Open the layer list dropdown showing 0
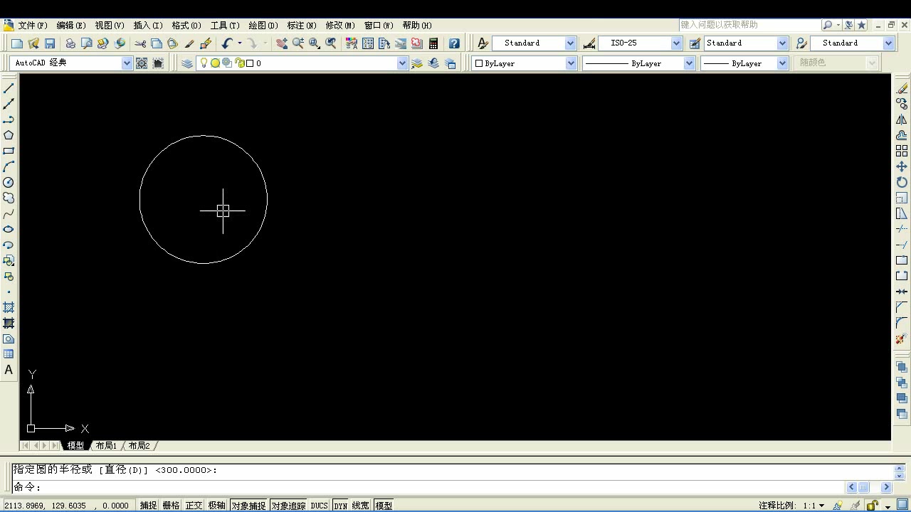The width and height of the screenshot is (911, 512). click(402, 63)
